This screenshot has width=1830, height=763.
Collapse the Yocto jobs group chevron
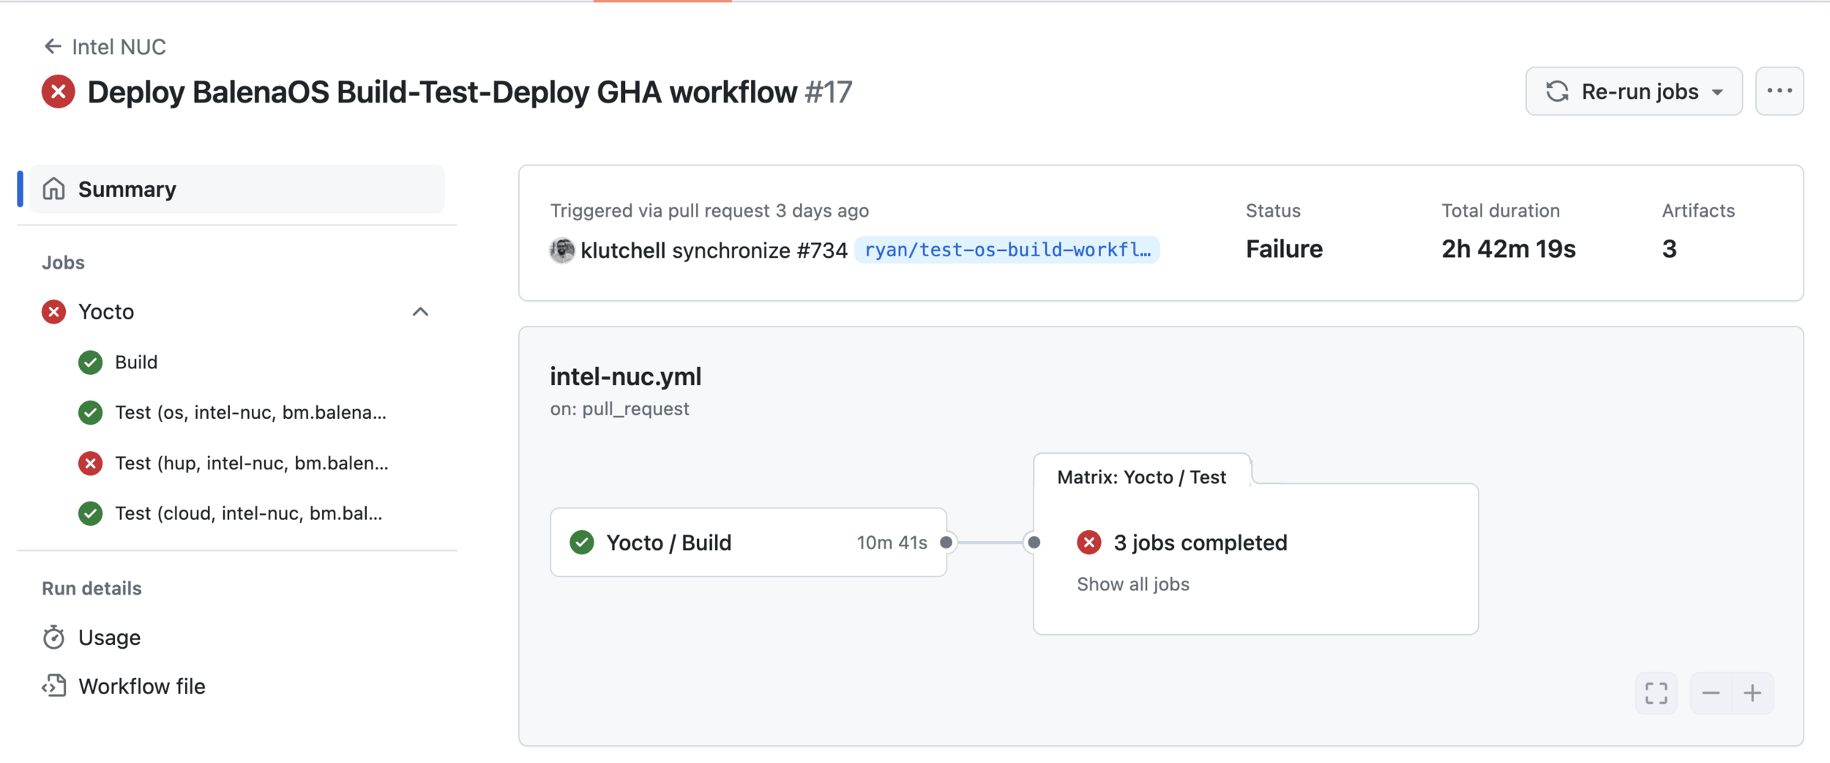420,312
